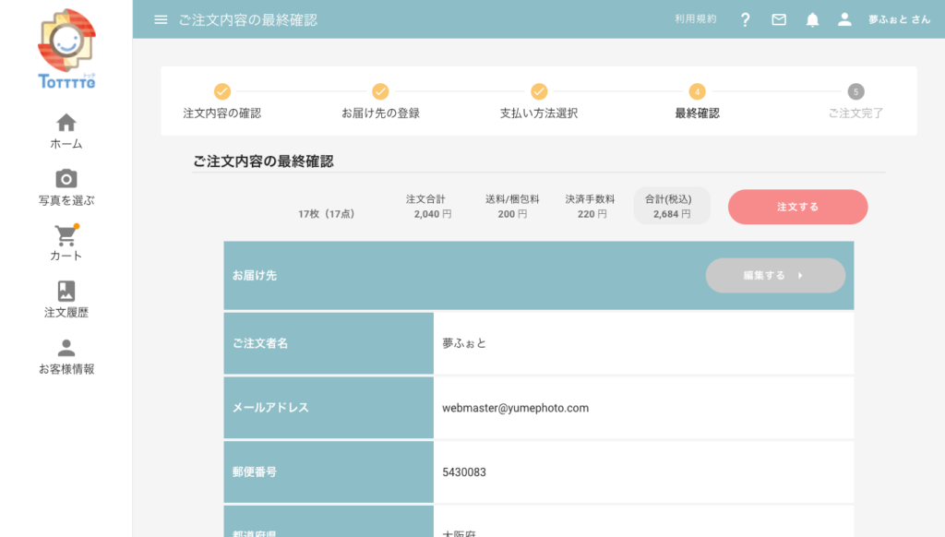945x537 pixels.
Task: Click the postal code 5430083
Action: [464, 472]
